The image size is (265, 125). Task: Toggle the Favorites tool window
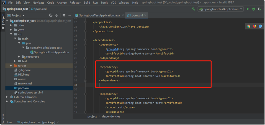[3, 118]
